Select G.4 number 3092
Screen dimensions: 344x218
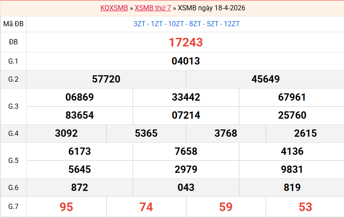[x=66, y=133]
